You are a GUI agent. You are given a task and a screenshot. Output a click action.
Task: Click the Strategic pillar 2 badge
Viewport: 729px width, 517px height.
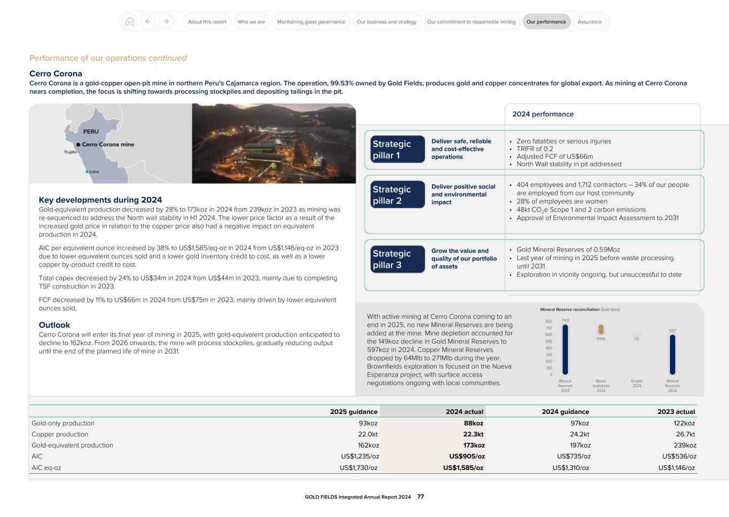[397, 194]
